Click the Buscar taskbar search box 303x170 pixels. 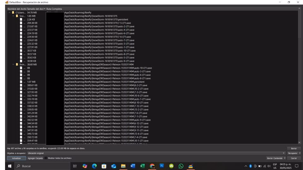42,166
